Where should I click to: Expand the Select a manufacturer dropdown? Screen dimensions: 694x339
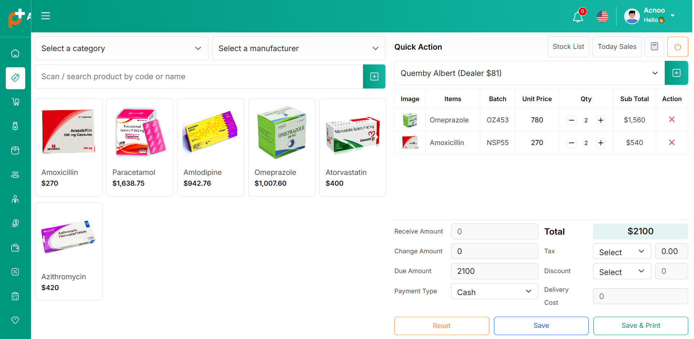point(299,49)
